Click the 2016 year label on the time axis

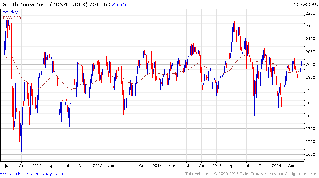[x=277, y=166]
